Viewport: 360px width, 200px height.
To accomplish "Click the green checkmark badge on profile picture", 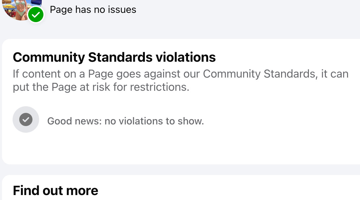I will pyautogui.click(x=36, y=15).
